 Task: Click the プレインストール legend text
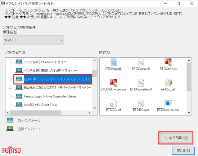click(x=29, y=121)
